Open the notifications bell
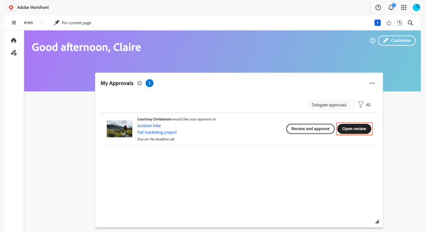The image size is (425, 232). 391,7
